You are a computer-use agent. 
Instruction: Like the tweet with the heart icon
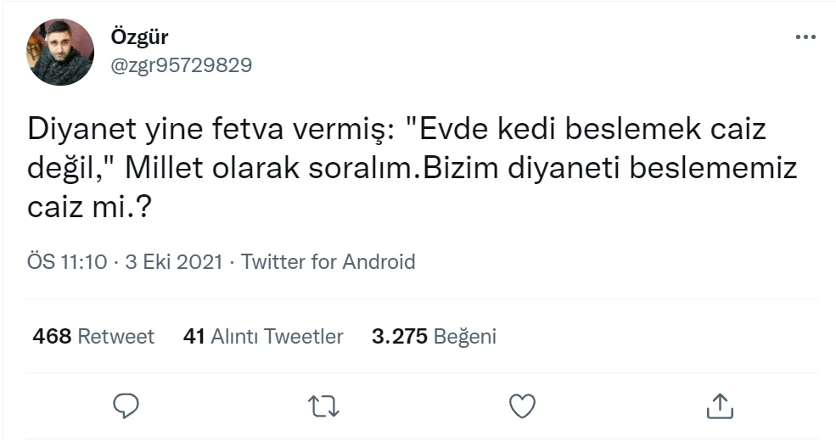[x=522, y=406]
